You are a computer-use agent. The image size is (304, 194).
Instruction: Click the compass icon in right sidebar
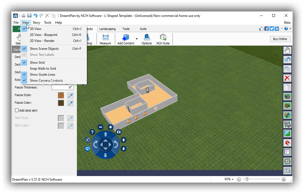(x=287, y=161)
